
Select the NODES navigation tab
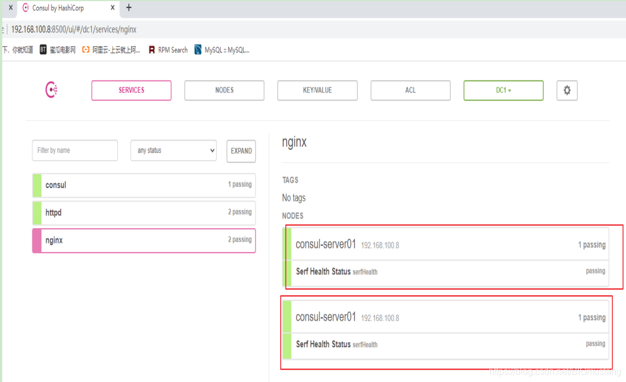coord(225,90)
